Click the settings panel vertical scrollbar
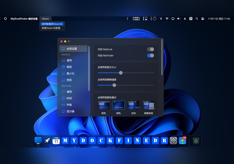This screenshot has height=164, width=234. (162, 57)
